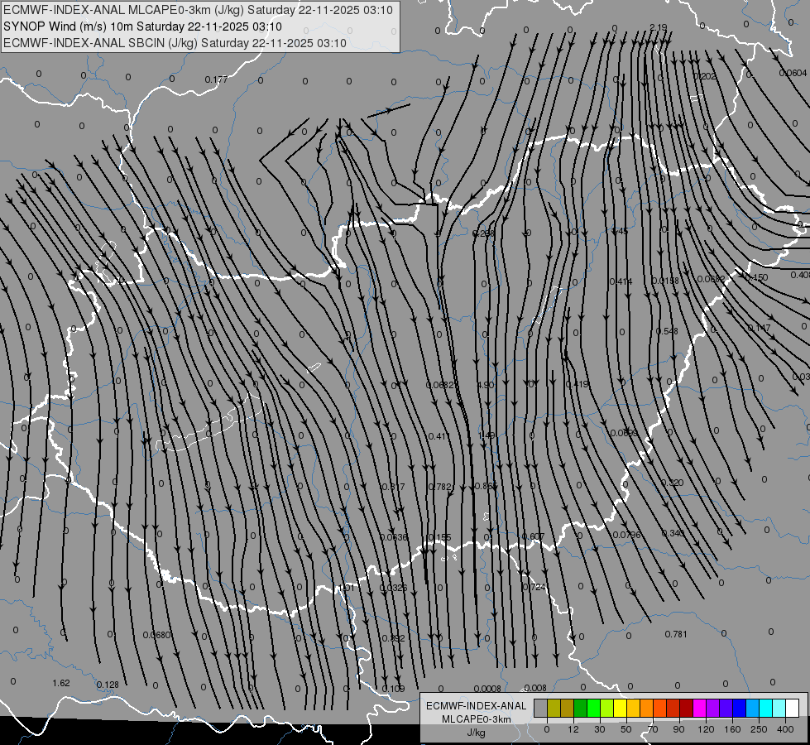Click the 0.177 value on the map
Screen dimensions: 810x745
216,79
